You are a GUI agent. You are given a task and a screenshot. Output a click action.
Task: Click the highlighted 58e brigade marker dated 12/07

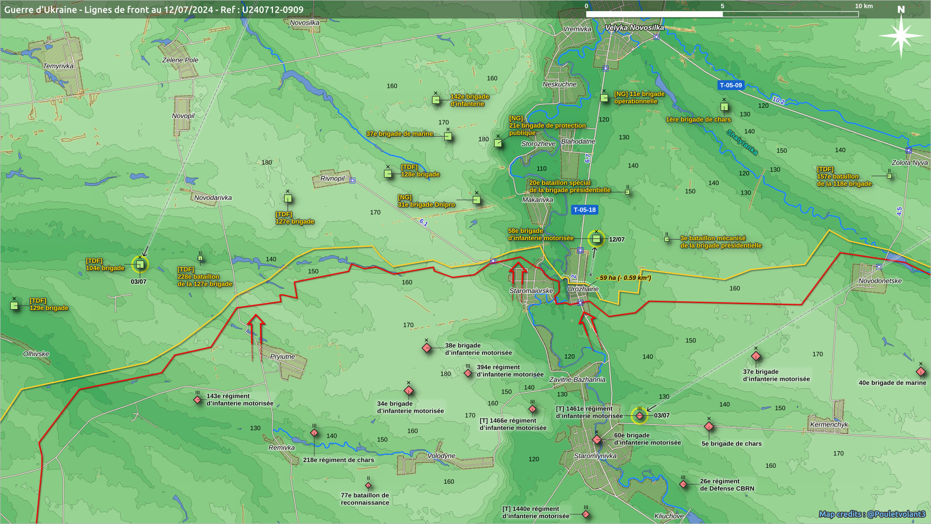point(596,238)
